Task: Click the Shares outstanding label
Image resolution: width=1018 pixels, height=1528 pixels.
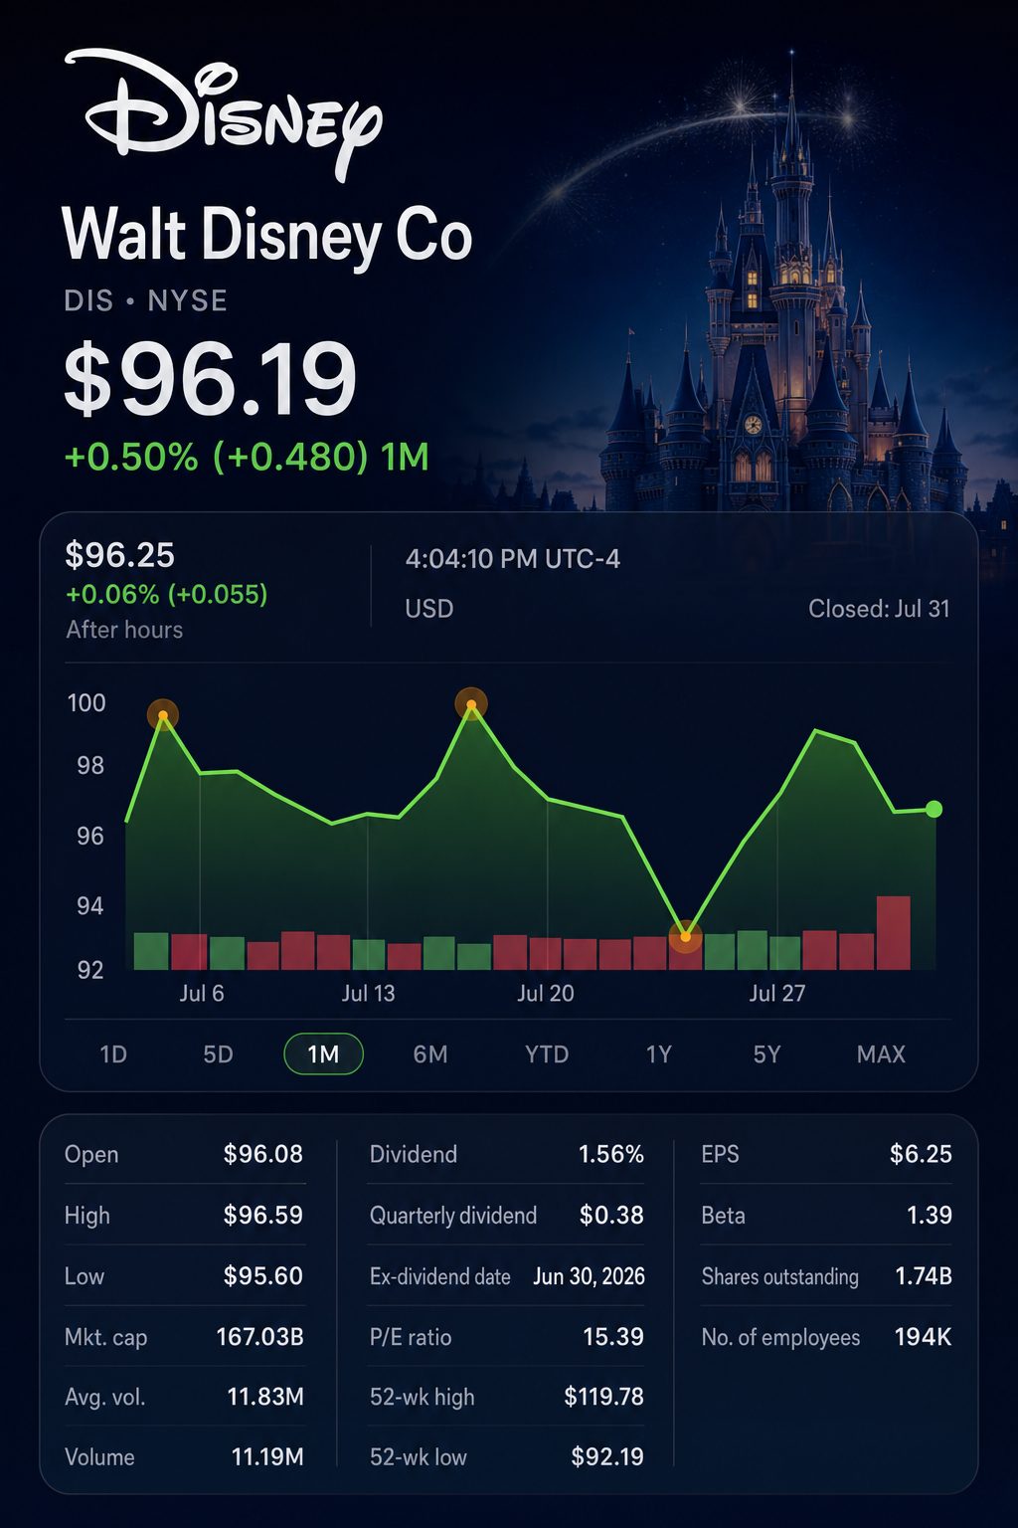Action: [780, 1276]
